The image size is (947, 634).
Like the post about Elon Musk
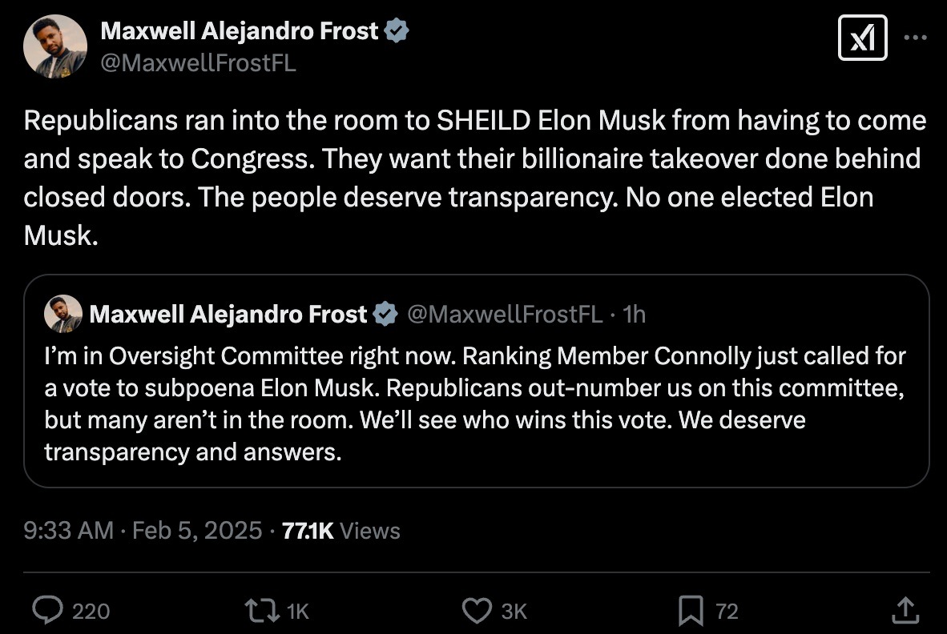pos(477,611)
